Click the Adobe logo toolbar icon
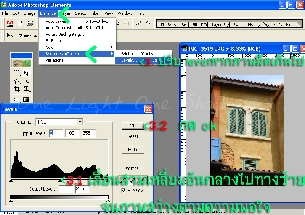This screenshot has width=305, height=215. tap(10, 24)
